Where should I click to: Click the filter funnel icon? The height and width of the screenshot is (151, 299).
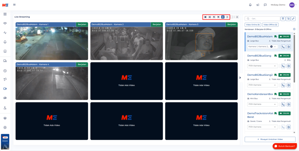click(283, 18)
